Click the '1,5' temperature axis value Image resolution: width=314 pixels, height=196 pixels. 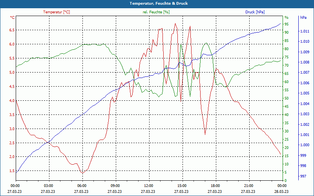(12, 171)
